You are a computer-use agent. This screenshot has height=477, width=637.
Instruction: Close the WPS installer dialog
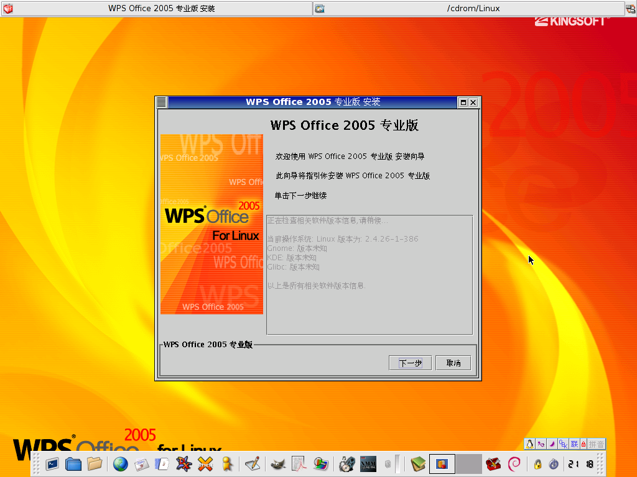coord(473,102)
